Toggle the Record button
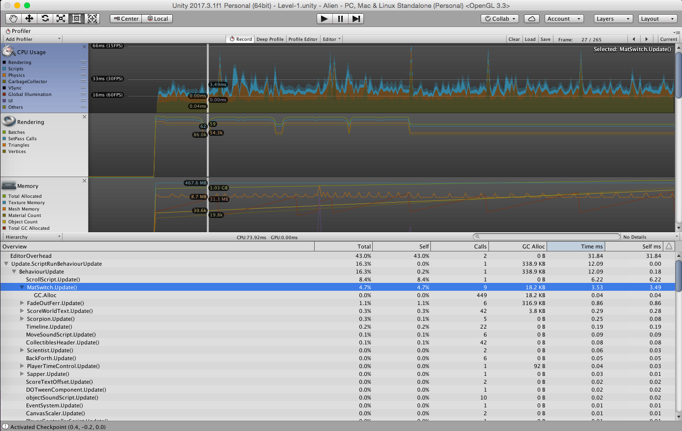682x431 pixels. click(241, 39)
